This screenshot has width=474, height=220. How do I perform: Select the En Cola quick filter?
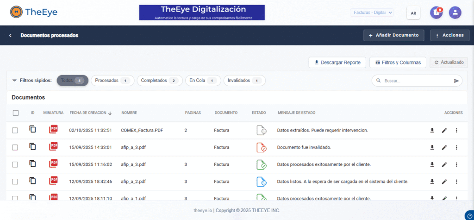[202, 81]
